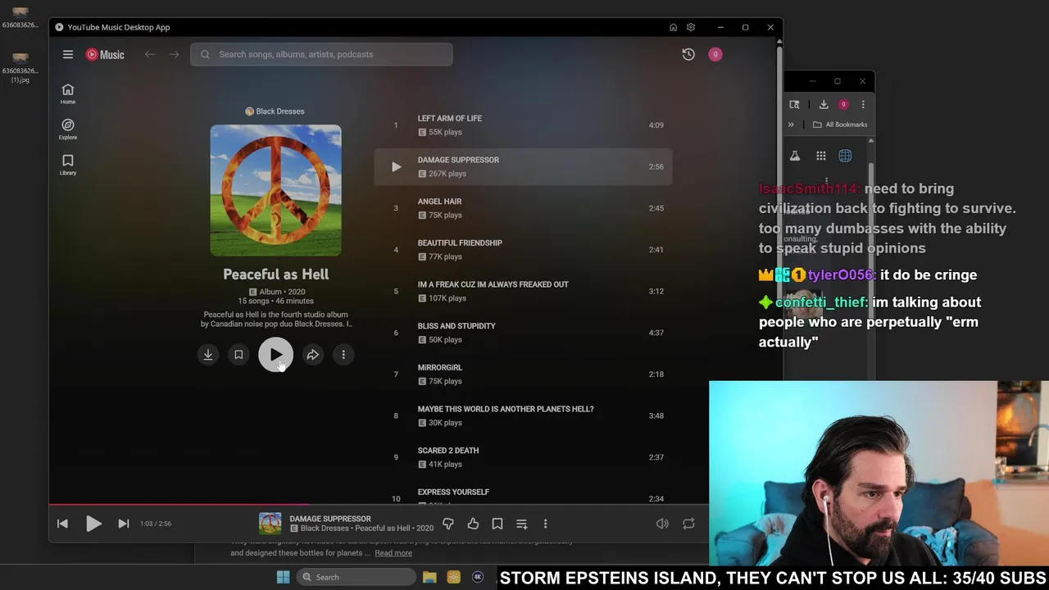Screen dimensions: 1049x590
Task: Skip to previous track in player bar
Action: pos(62,524)
